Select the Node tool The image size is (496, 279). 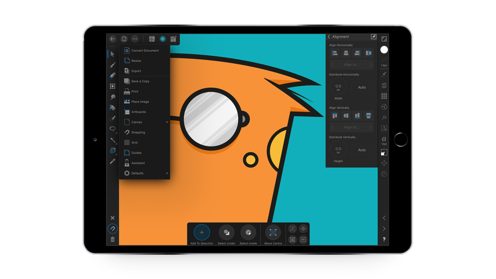pos(112,64)
